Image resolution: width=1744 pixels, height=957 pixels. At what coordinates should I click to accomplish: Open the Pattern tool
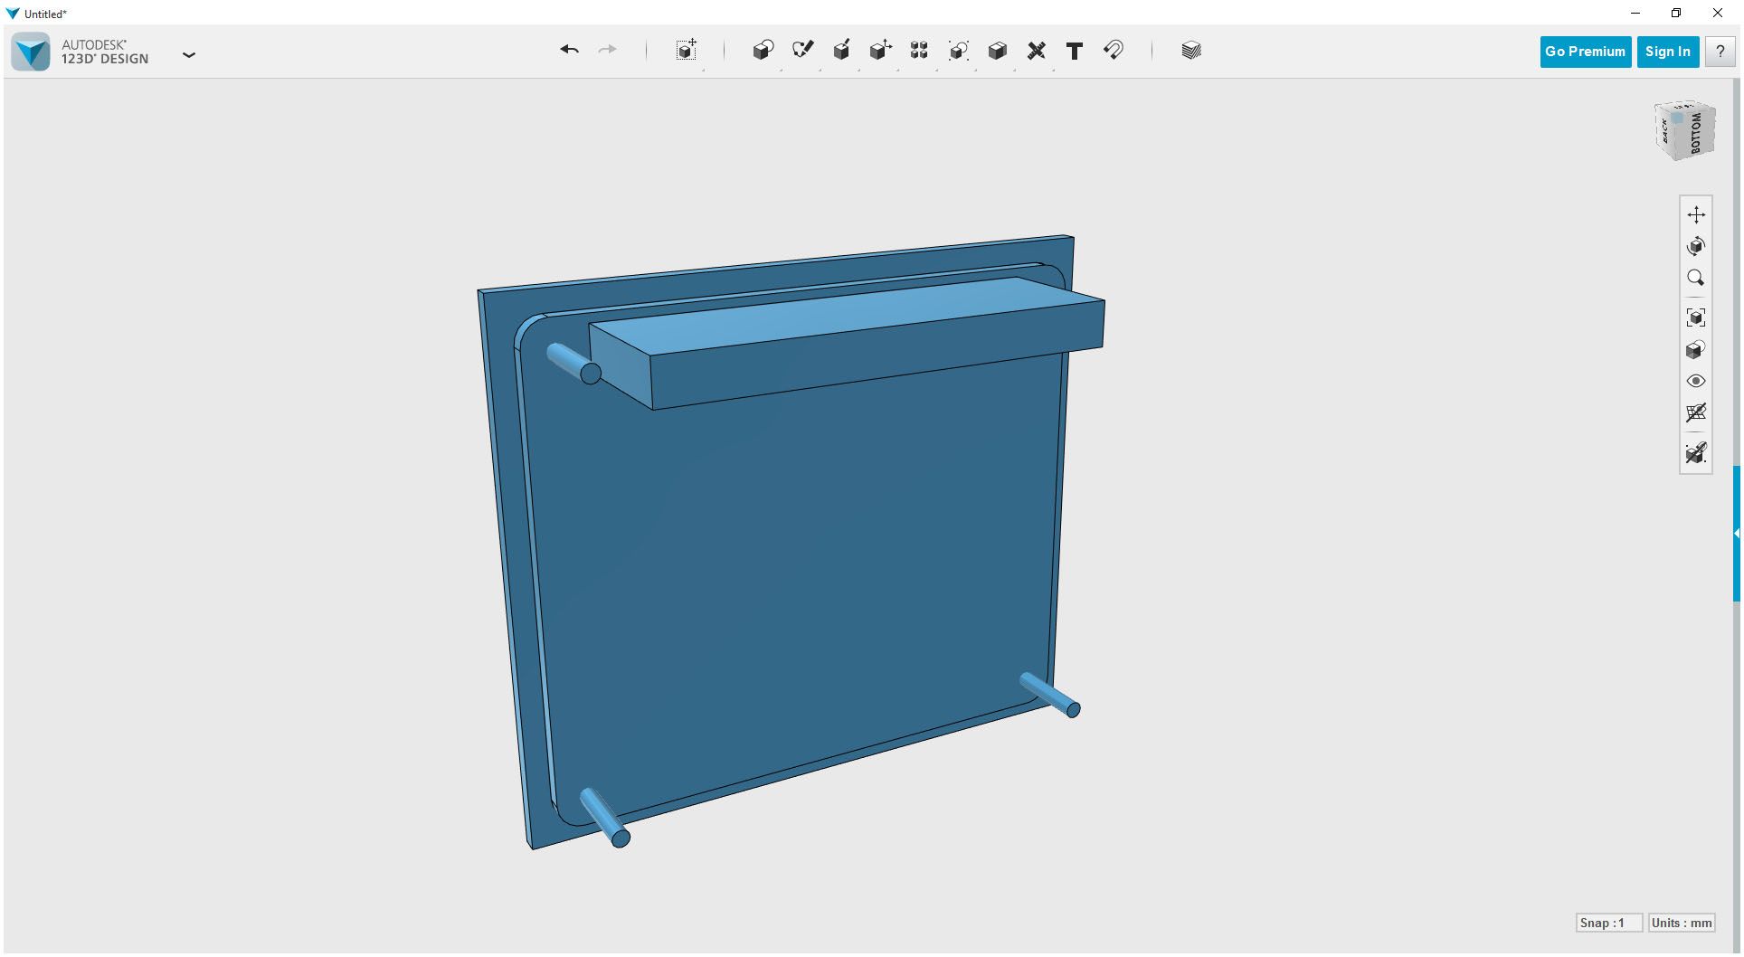tap(918, 51)
